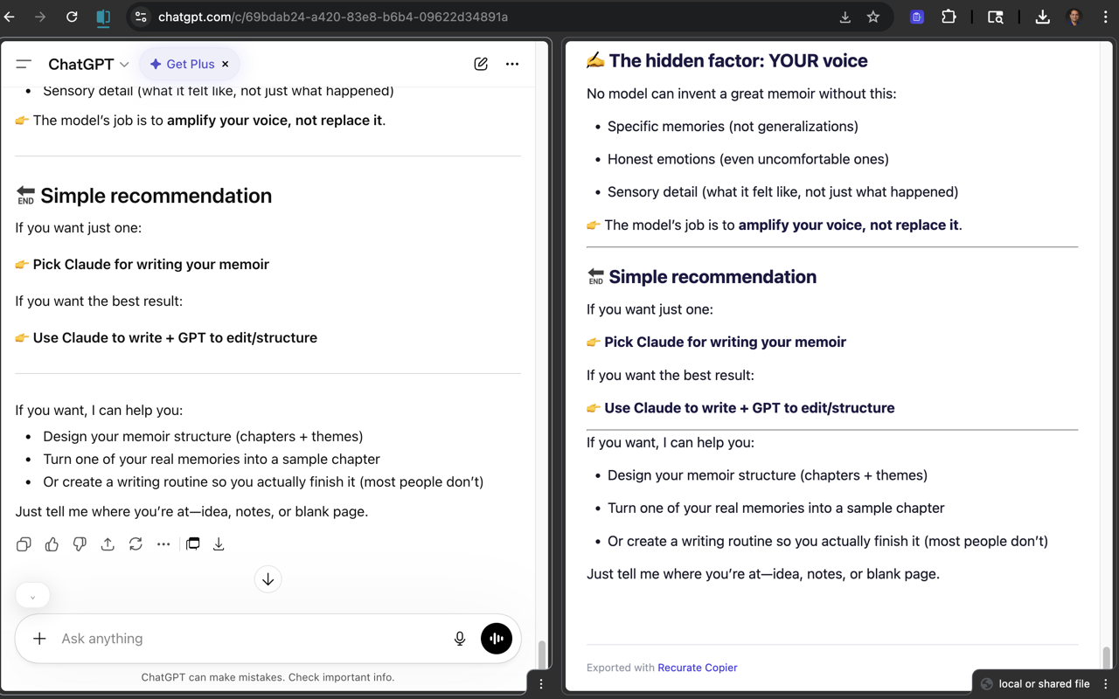Copy the ChatGPT response to clipboard
The image size is (1119, 699).
pyautogui.click(x=24, y=543)
